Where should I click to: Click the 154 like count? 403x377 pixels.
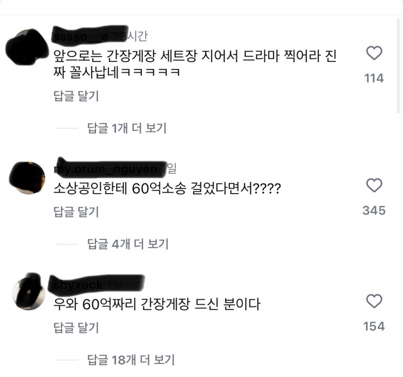[374, 326]
